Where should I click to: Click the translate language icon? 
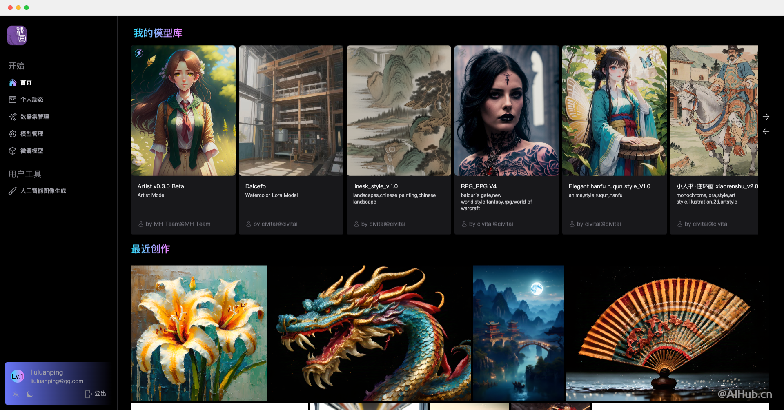pos(16,394)
